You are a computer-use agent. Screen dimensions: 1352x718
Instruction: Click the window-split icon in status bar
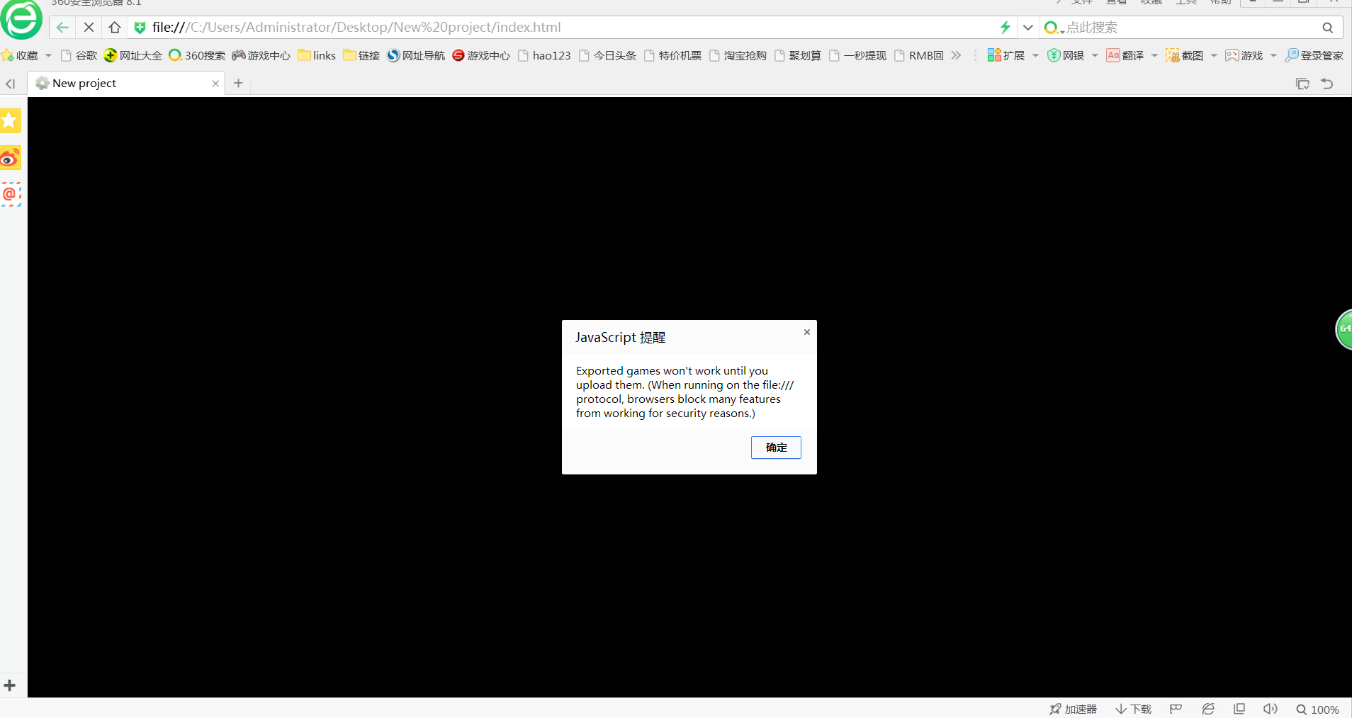coord(1239,709)
